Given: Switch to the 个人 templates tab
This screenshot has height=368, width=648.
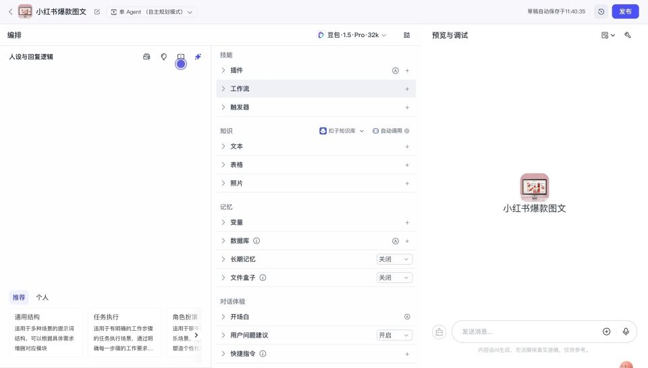Looking at the screenshot, I should click(x=42, y=297).
